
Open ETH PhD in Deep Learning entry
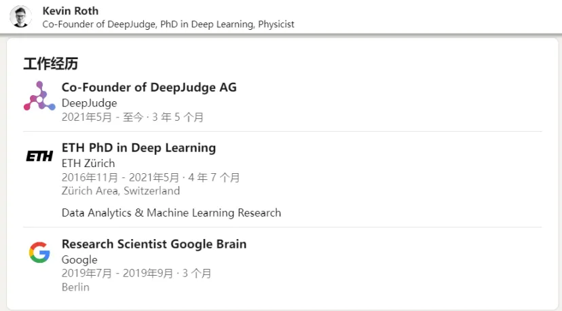tap(138, 147)
